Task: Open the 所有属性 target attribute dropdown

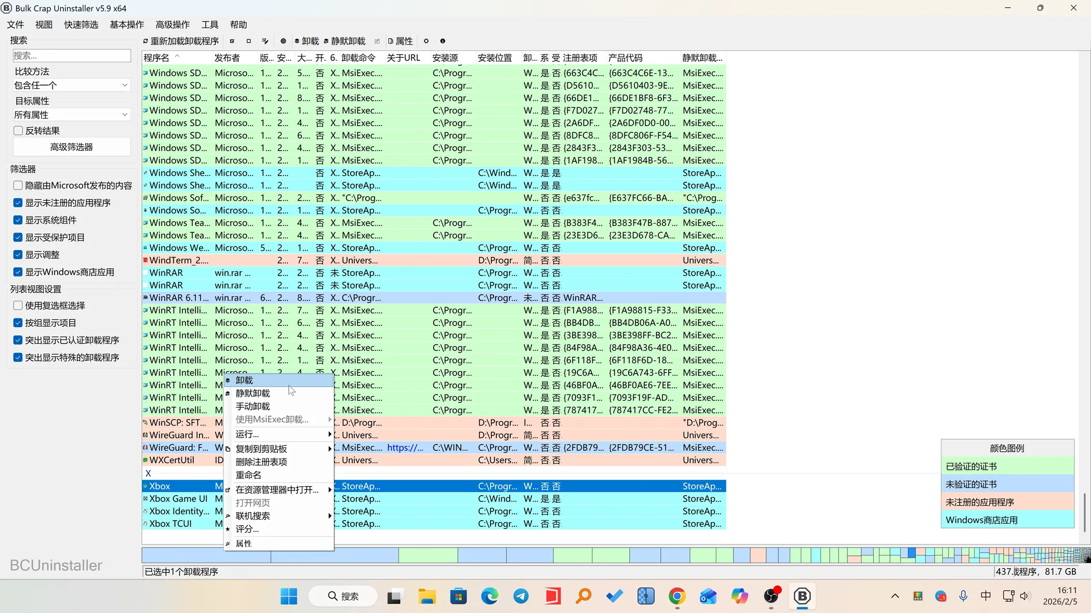Action: pyautogui.click(x=71, y=115)
